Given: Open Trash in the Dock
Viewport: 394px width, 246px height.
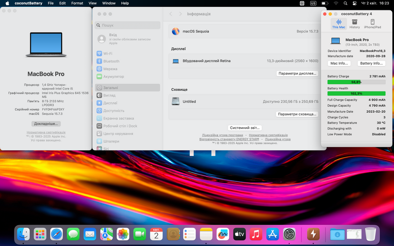Looking at the screenshot, I should pos(370,234).
